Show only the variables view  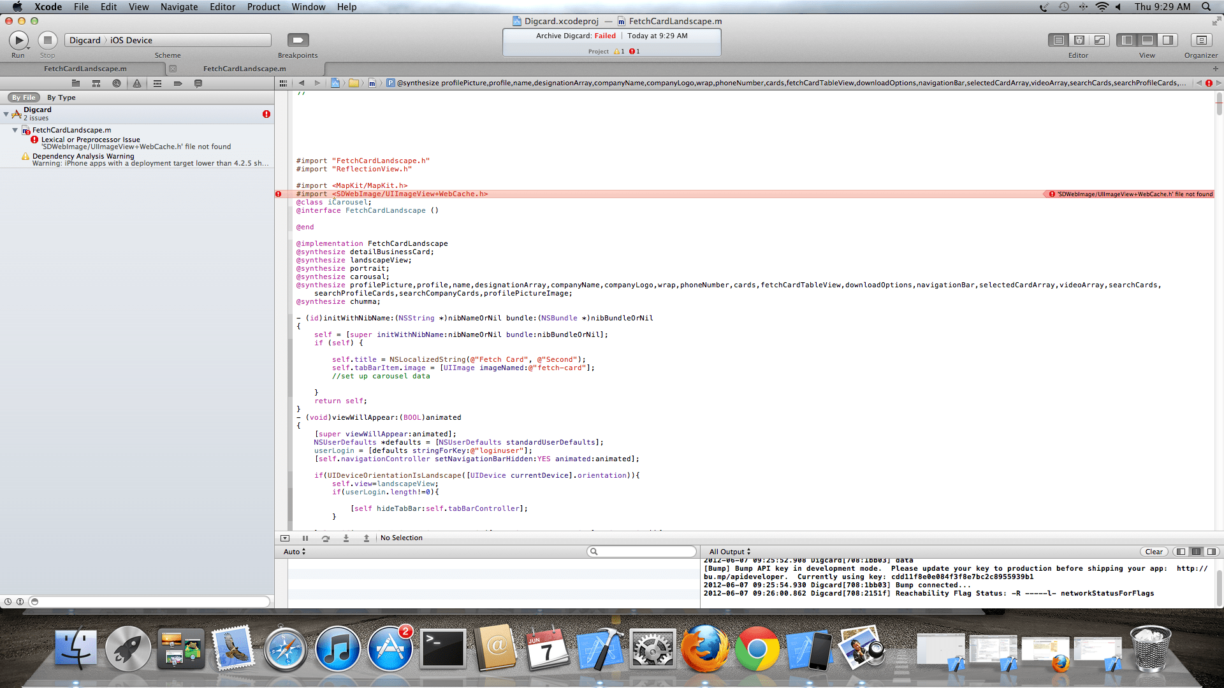(x=1181, y=552)
